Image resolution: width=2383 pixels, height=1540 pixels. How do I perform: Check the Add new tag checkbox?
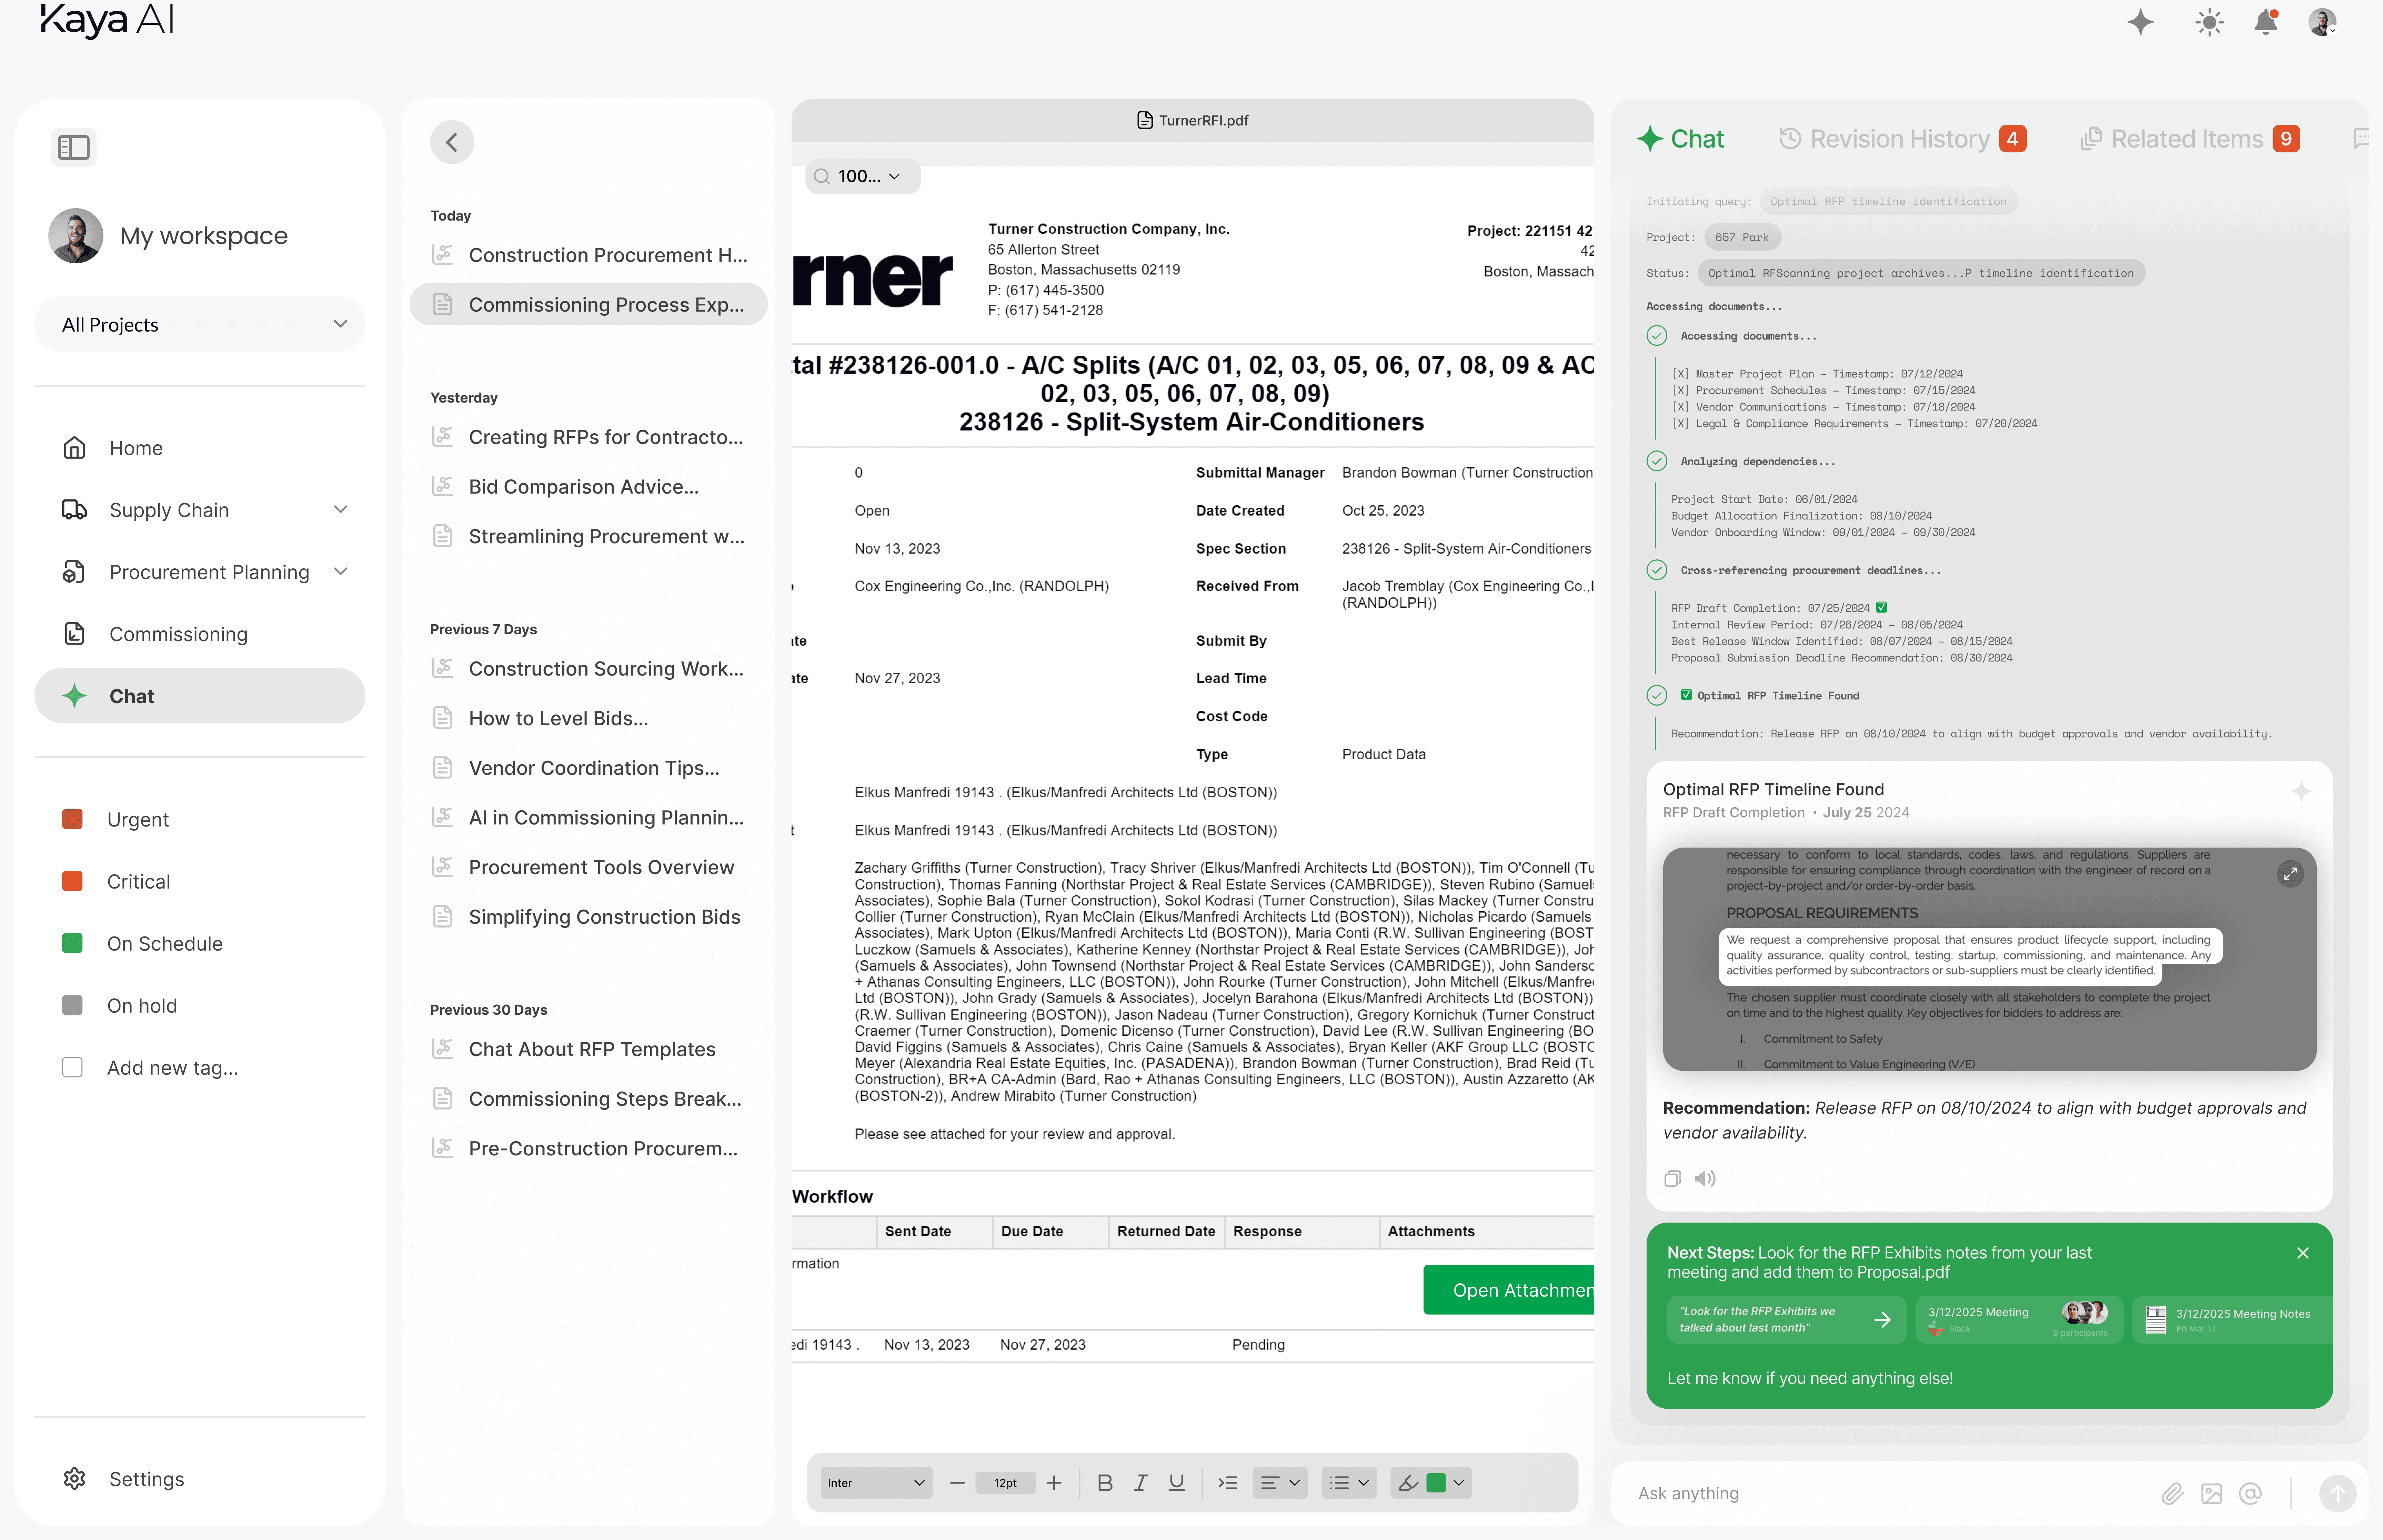[72, 1067]
